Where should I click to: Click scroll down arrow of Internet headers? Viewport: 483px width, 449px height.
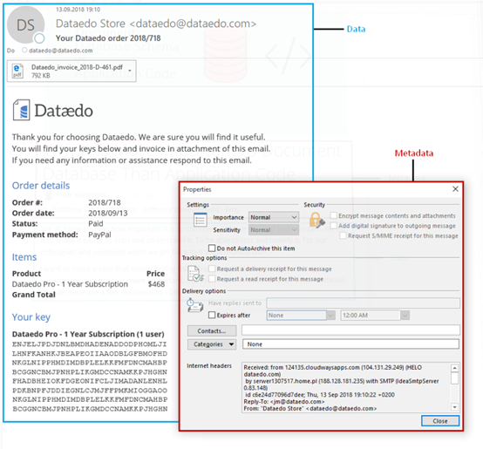(x=454, y=407)
